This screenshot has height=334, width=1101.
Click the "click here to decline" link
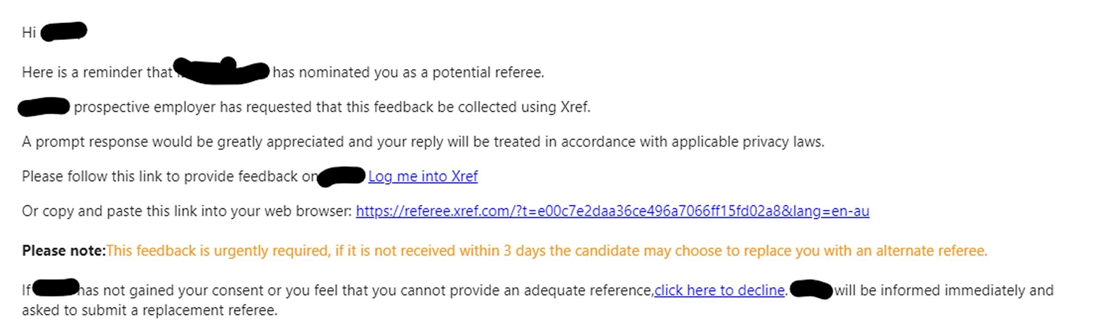pyautogui.click(x=719, y=291)
